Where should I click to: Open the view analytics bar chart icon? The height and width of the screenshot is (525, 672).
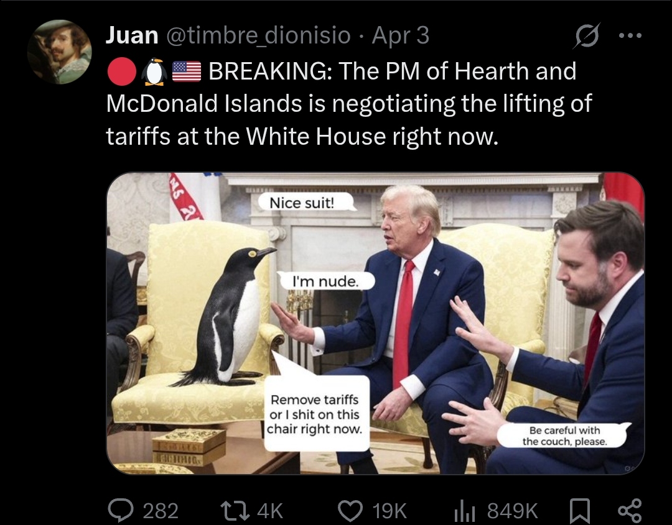pos(465,511)
